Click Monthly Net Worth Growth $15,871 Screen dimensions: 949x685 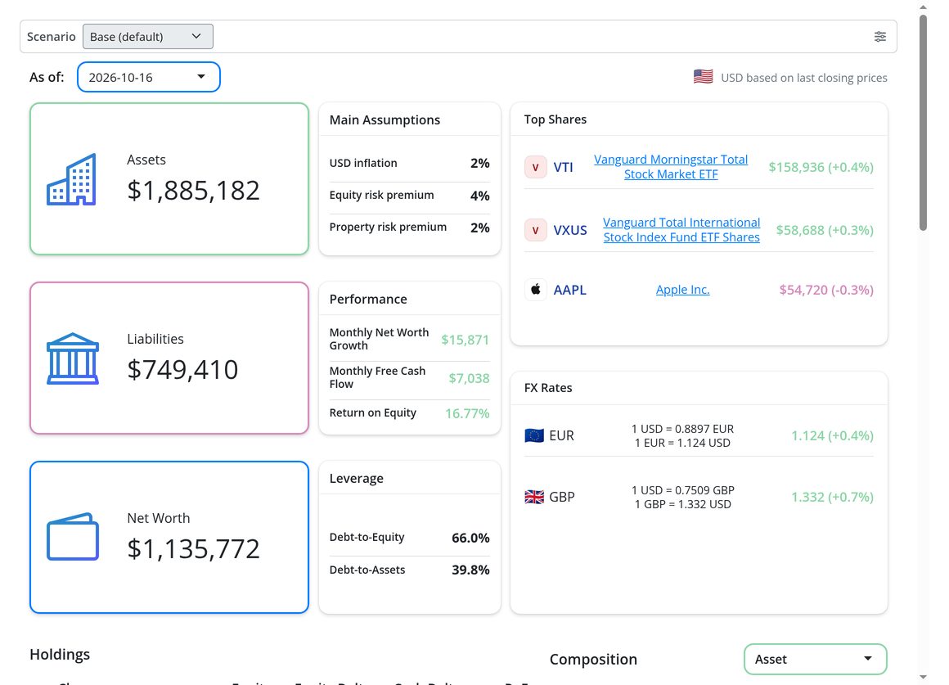click(x=465, y=340)
